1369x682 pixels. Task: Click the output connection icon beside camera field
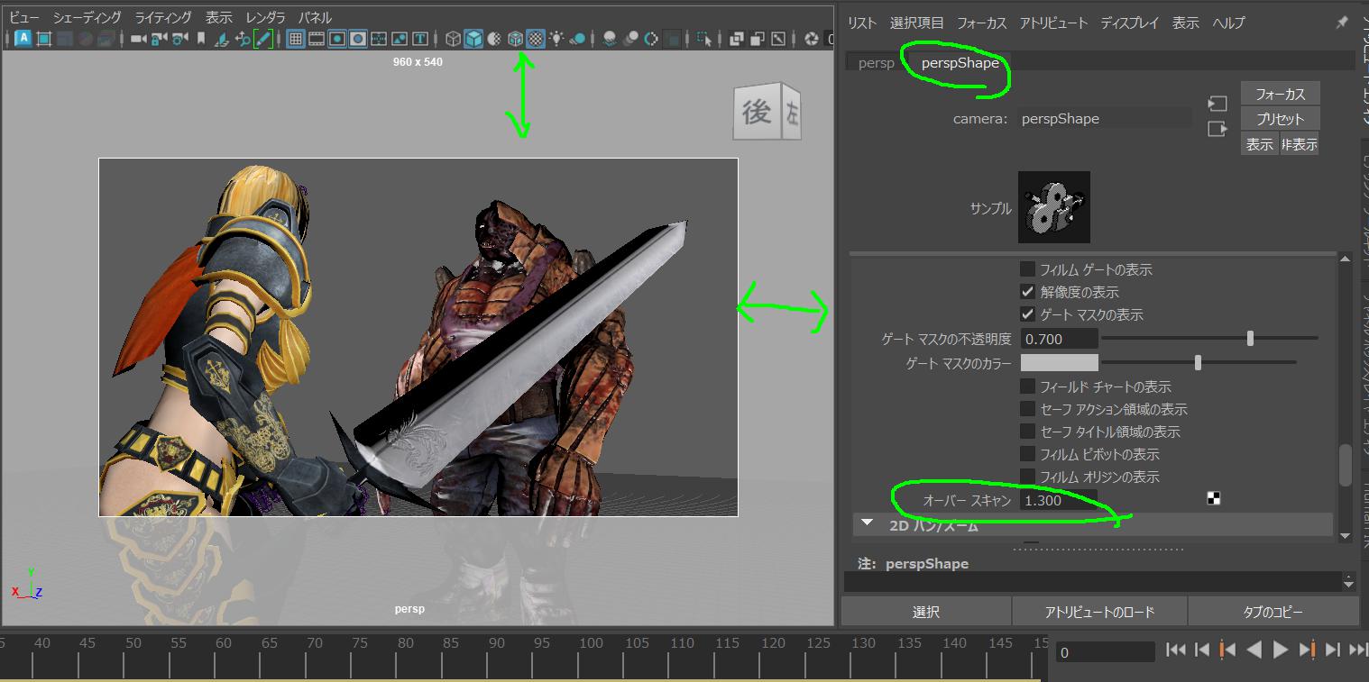coord(1217,129)
